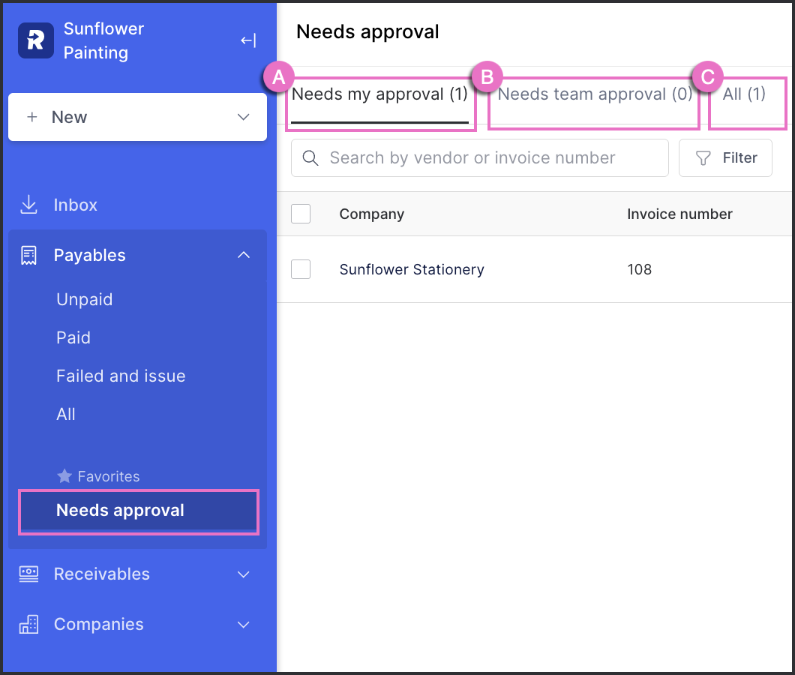Click the Sunflower Painting company name
The image size is (795, 675).
pos(103,40)
